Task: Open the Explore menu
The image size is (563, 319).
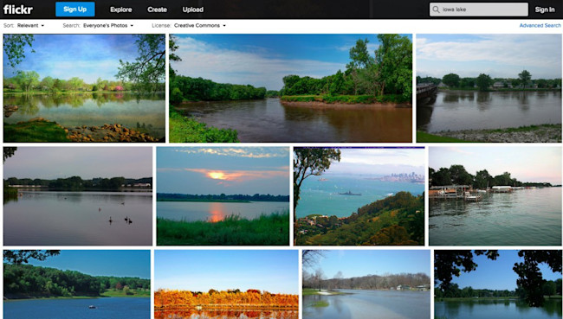Action: click(121, 10)
